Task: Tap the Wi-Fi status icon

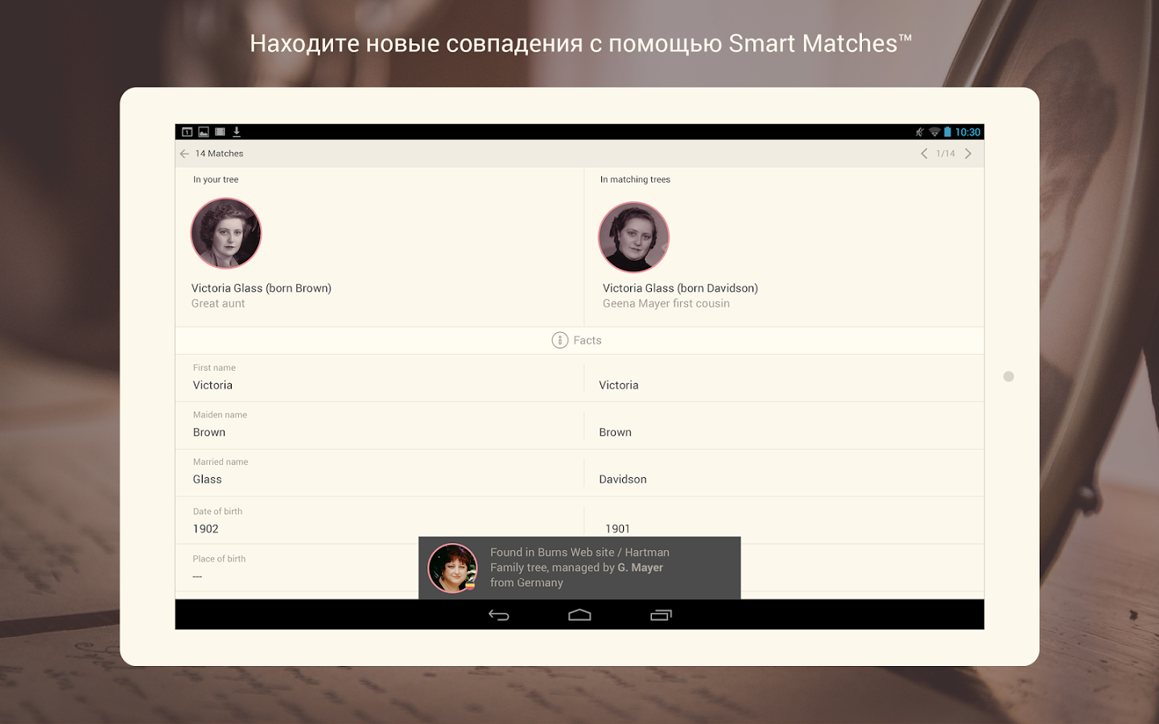Action: coord(934,132)
